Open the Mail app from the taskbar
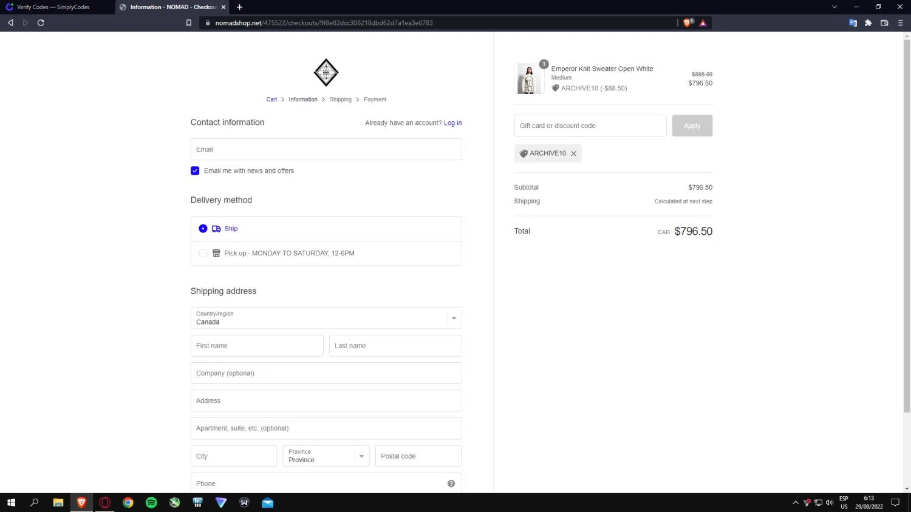This screenshot has height=512, width=911. [268, 502]
